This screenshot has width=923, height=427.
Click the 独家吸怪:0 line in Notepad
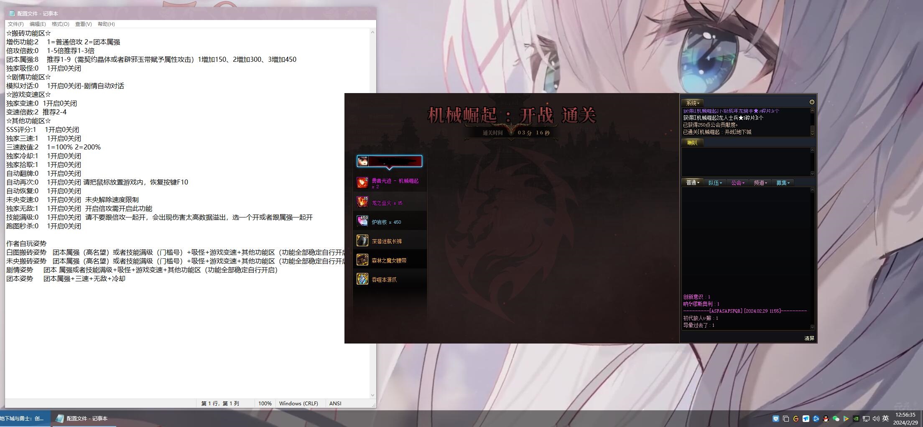tap(44, 68)
